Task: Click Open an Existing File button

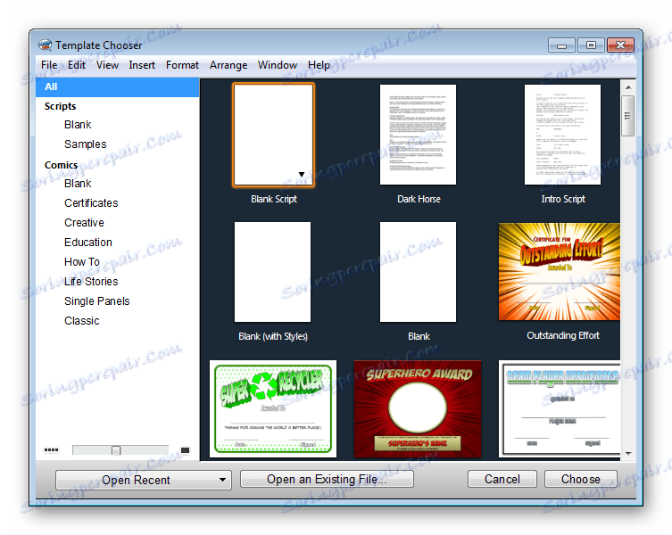Action: click(x=327, y=479)
